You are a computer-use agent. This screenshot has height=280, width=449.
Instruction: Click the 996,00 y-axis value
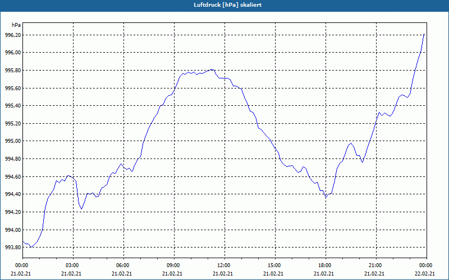pyautogui.click(x=13, y=53)
